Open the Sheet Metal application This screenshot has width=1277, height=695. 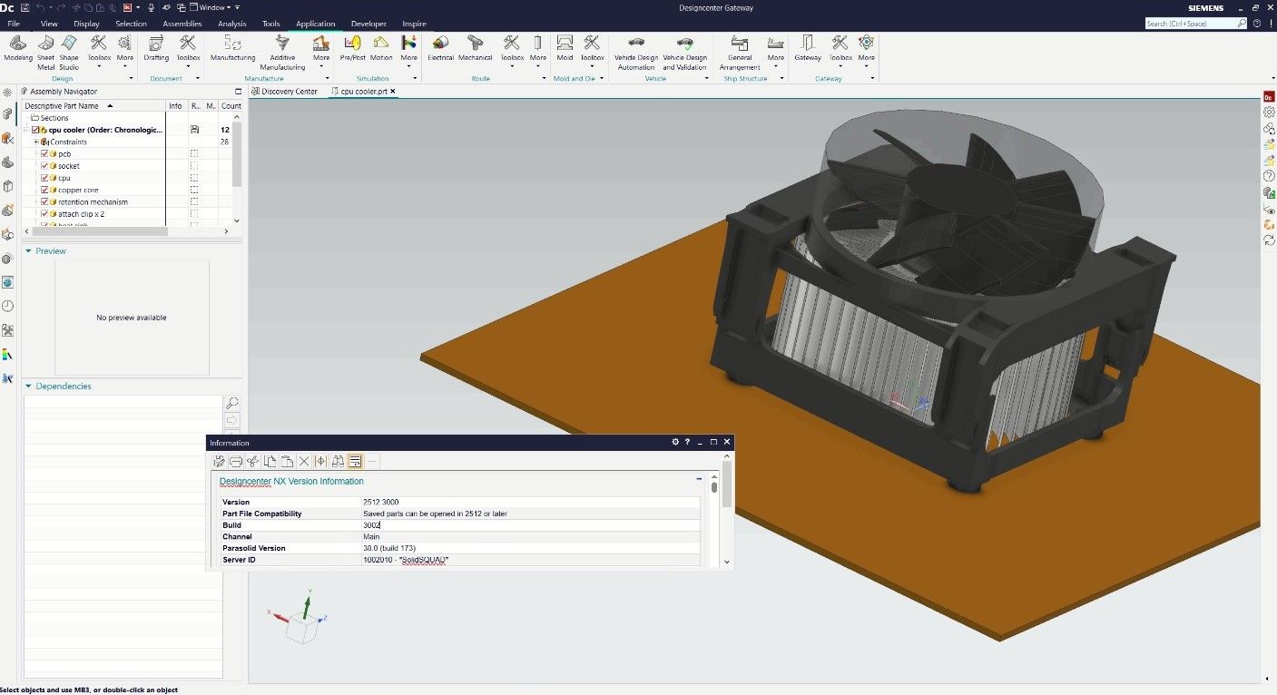pos(44,49)
